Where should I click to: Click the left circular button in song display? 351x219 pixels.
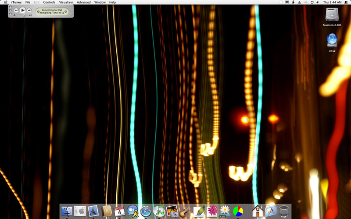(x=38, y=11)
